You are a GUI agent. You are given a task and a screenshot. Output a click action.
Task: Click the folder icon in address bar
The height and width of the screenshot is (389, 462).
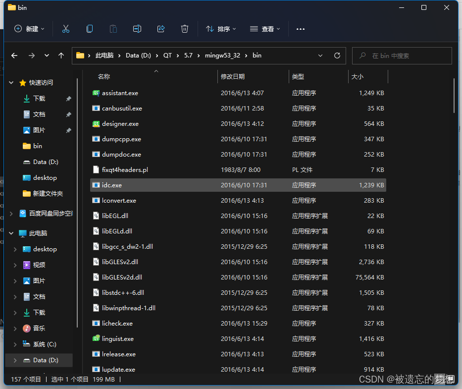click(80, 56)
